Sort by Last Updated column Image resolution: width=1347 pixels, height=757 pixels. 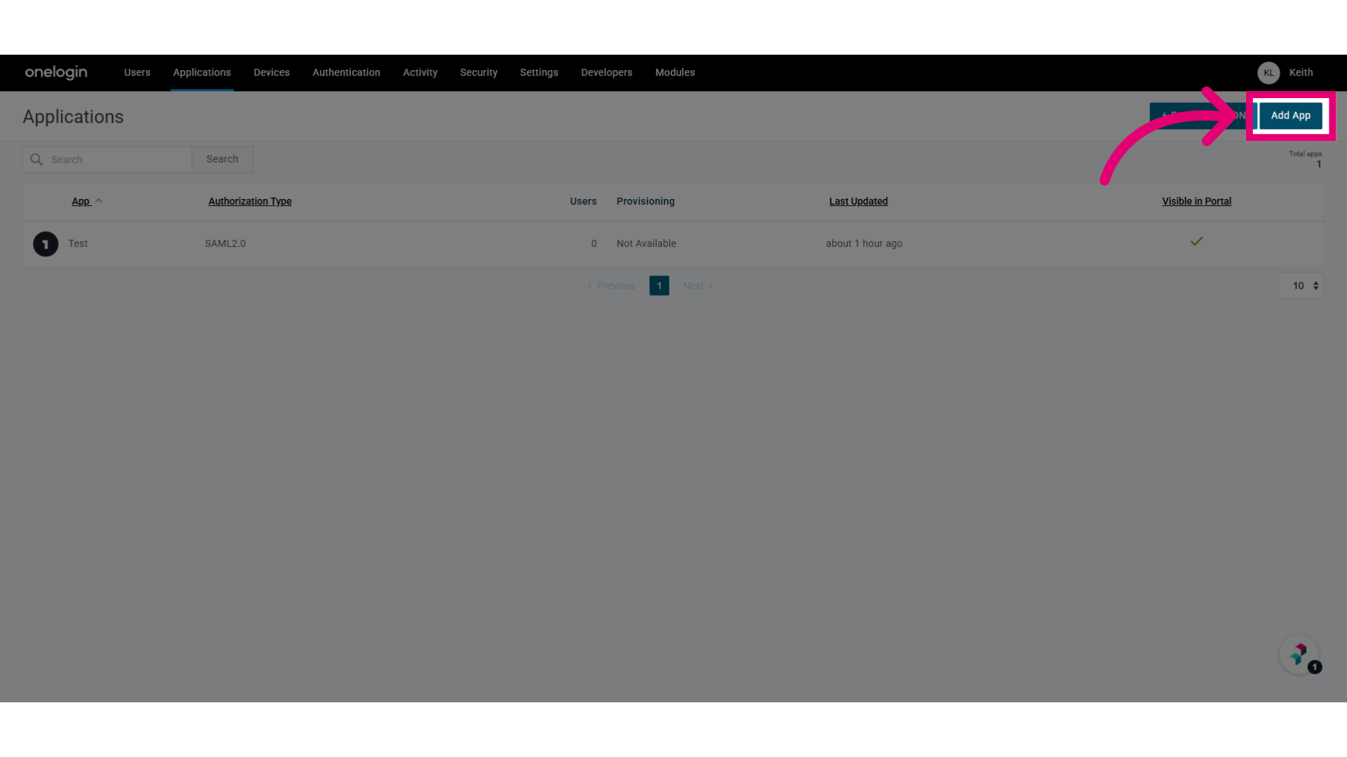pyautogui.click(x=858, y=201)
